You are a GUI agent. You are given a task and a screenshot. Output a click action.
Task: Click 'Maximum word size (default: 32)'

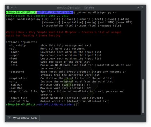click(66, 88)
